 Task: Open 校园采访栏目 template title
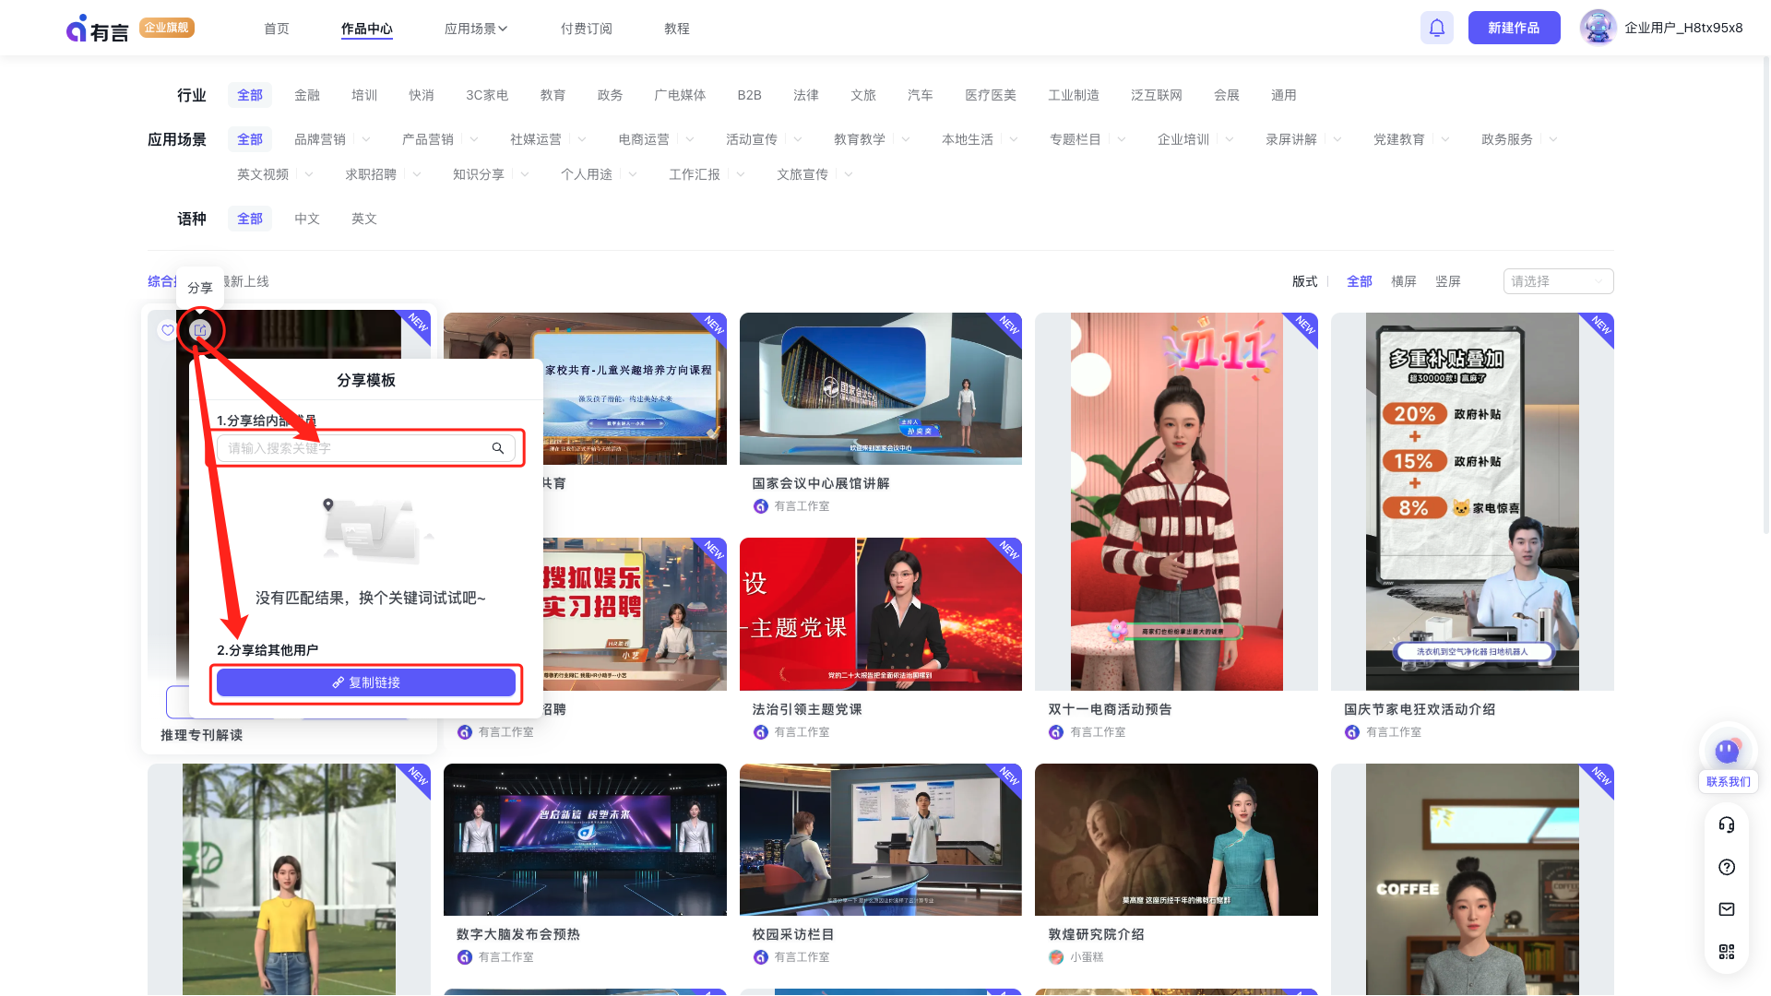point(793,934)
